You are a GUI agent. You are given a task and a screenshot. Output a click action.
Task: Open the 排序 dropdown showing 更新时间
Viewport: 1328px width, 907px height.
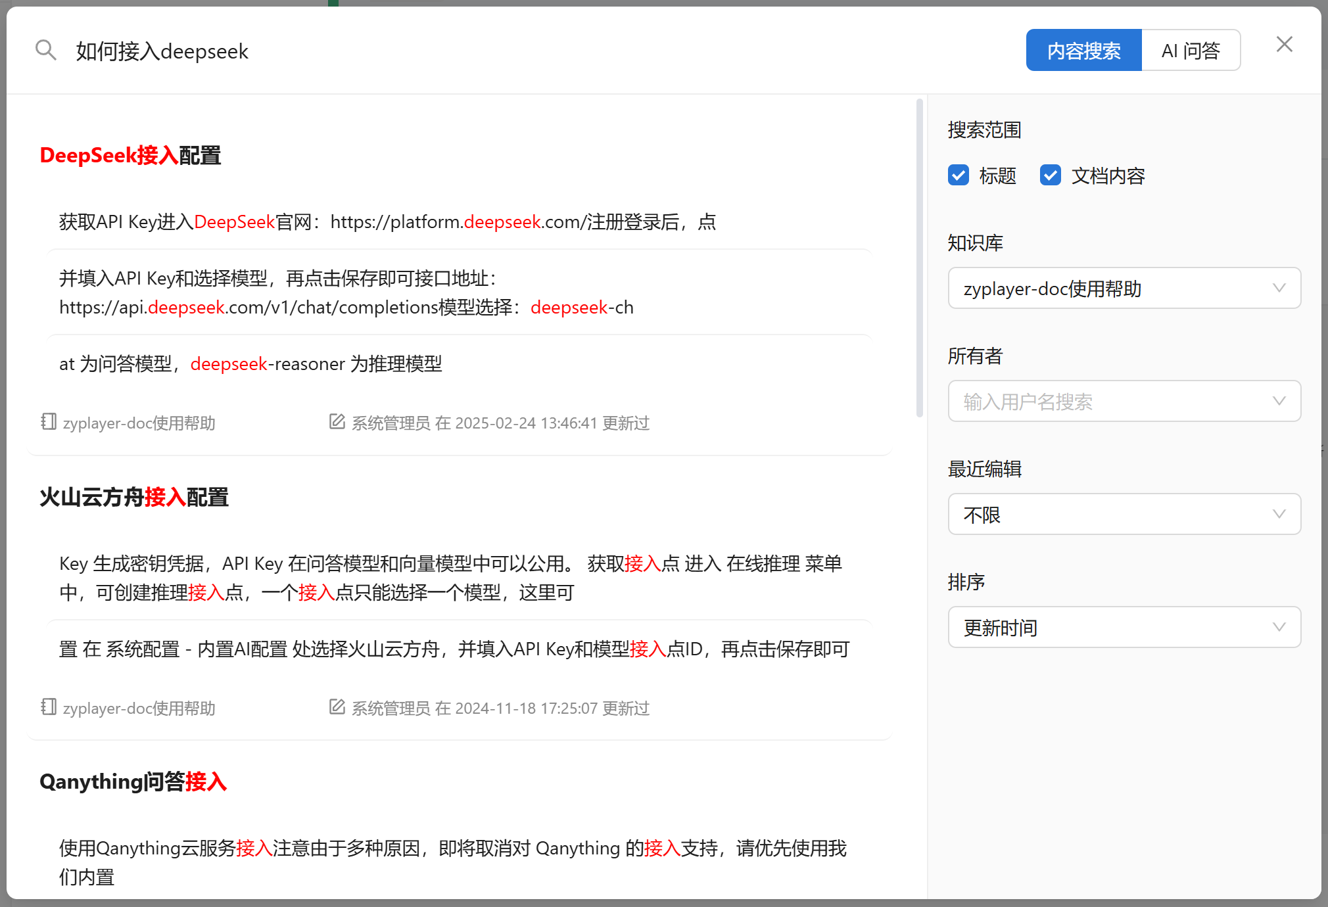(x=1124, y=627)
